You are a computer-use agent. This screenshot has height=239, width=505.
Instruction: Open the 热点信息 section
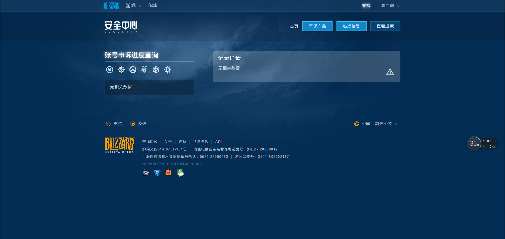(351, 26)
